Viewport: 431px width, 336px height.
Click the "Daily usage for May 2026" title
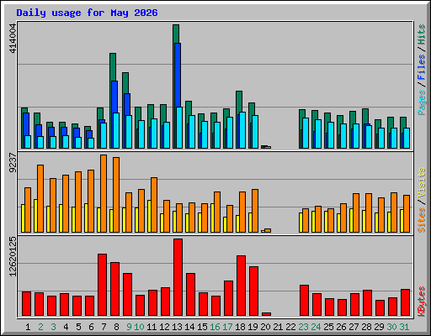point(87,13)
